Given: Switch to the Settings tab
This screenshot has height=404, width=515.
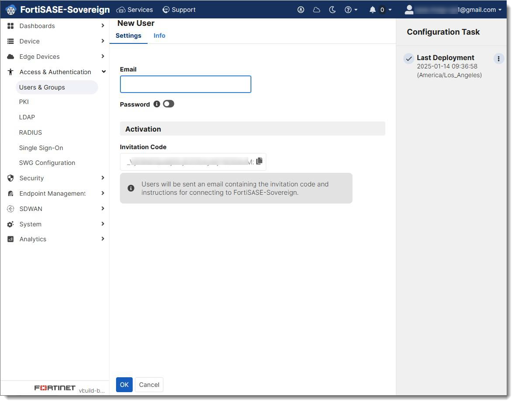Looking at the screenshot, I should click(128, 36).
